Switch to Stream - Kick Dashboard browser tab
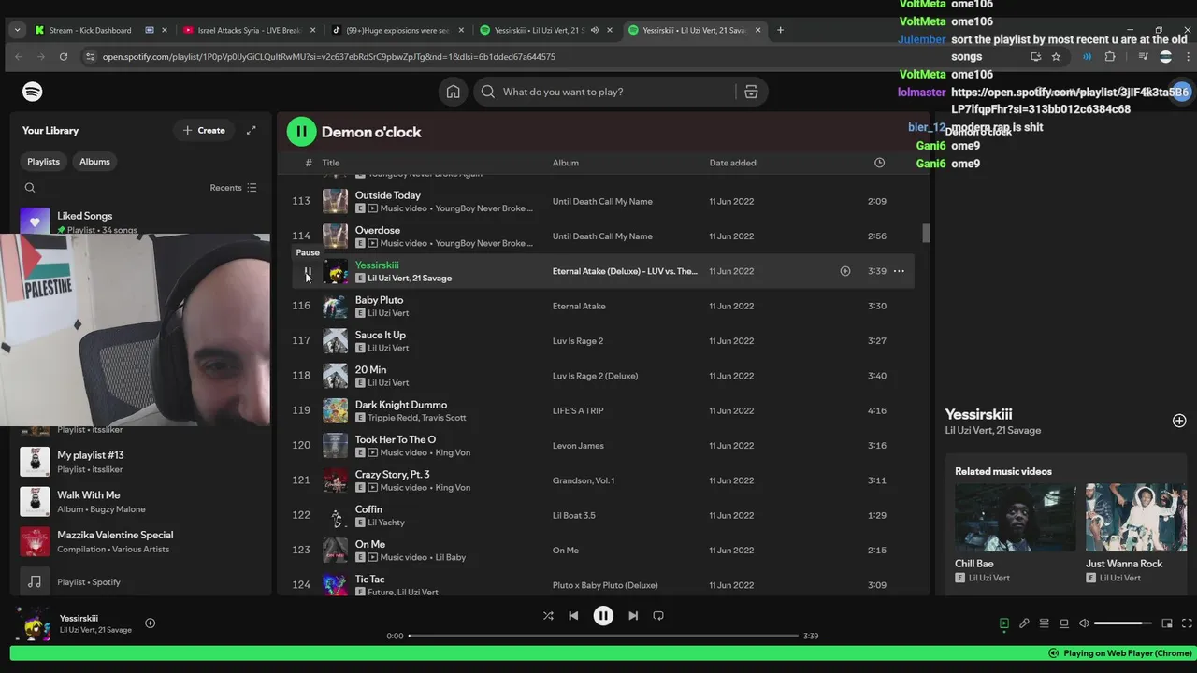Image resolution: width=1197 pixels, height=673 pixels. click(90, 30)
